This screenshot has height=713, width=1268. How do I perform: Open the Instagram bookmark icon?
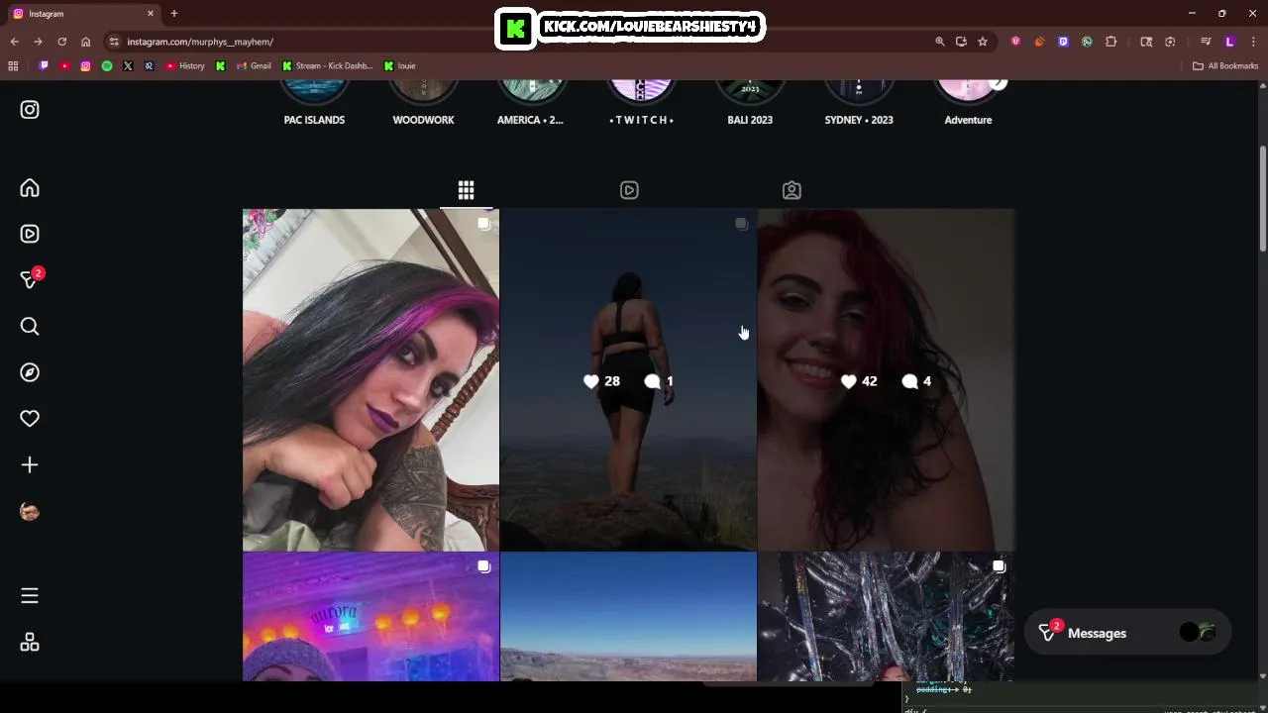(86, 66)
